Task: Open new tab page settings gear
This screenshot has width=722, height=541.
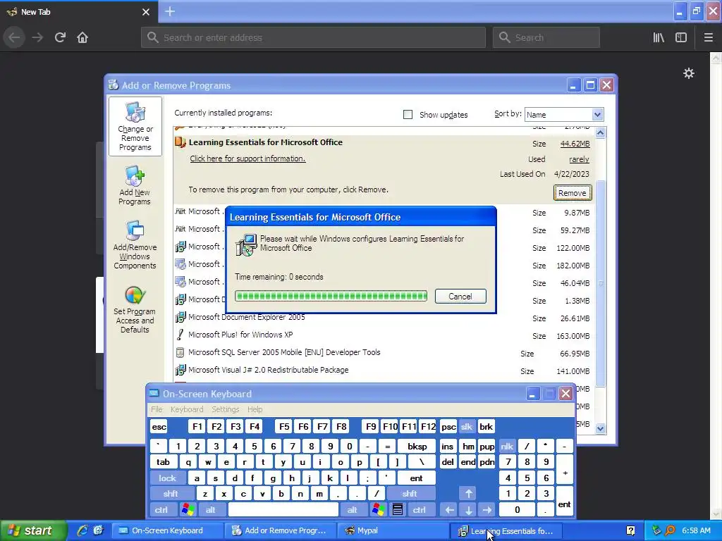Action: click(688, 73)
